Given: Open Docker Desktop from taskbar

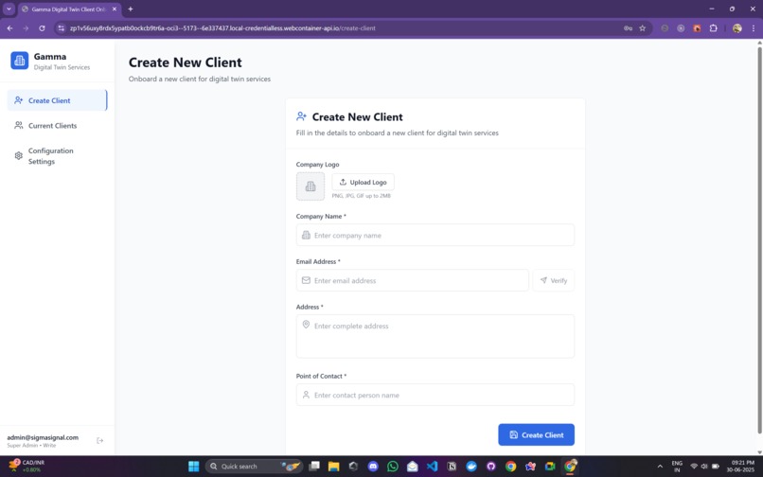Looking at the screenshot, I should (471, 467).
